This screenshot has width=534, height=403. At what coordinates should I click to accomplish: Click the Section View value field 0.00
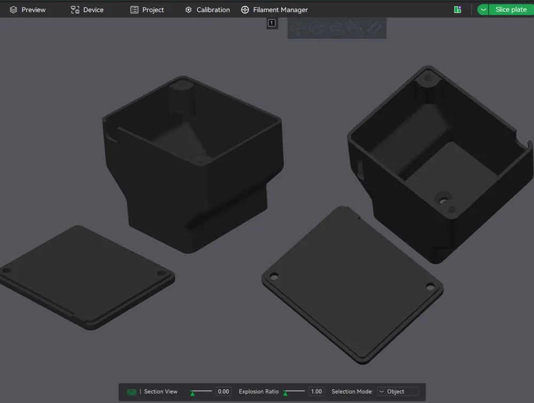tap(223, 391)
